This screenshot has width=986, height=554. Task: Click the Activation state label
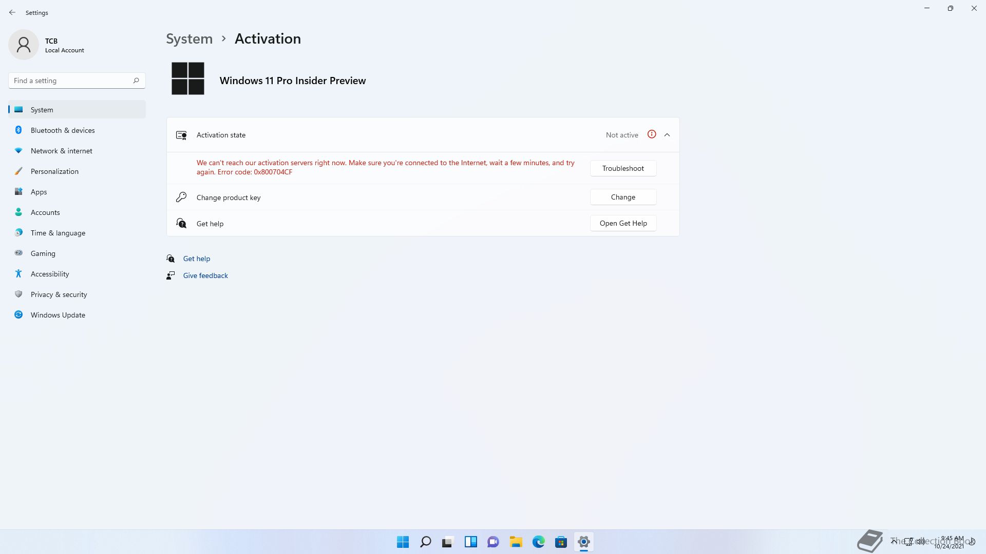pyautogui.click(x=221, y=135)
